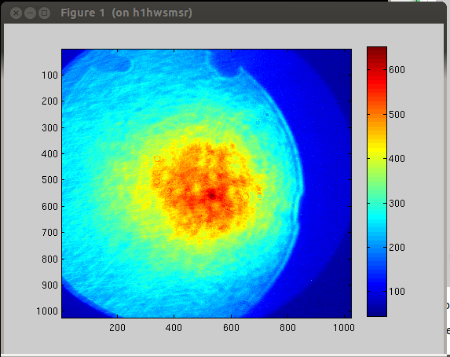This screenshot has width=450, height=357.
Task: Click the x-axis tick label 1000
Action: (344, 328)
